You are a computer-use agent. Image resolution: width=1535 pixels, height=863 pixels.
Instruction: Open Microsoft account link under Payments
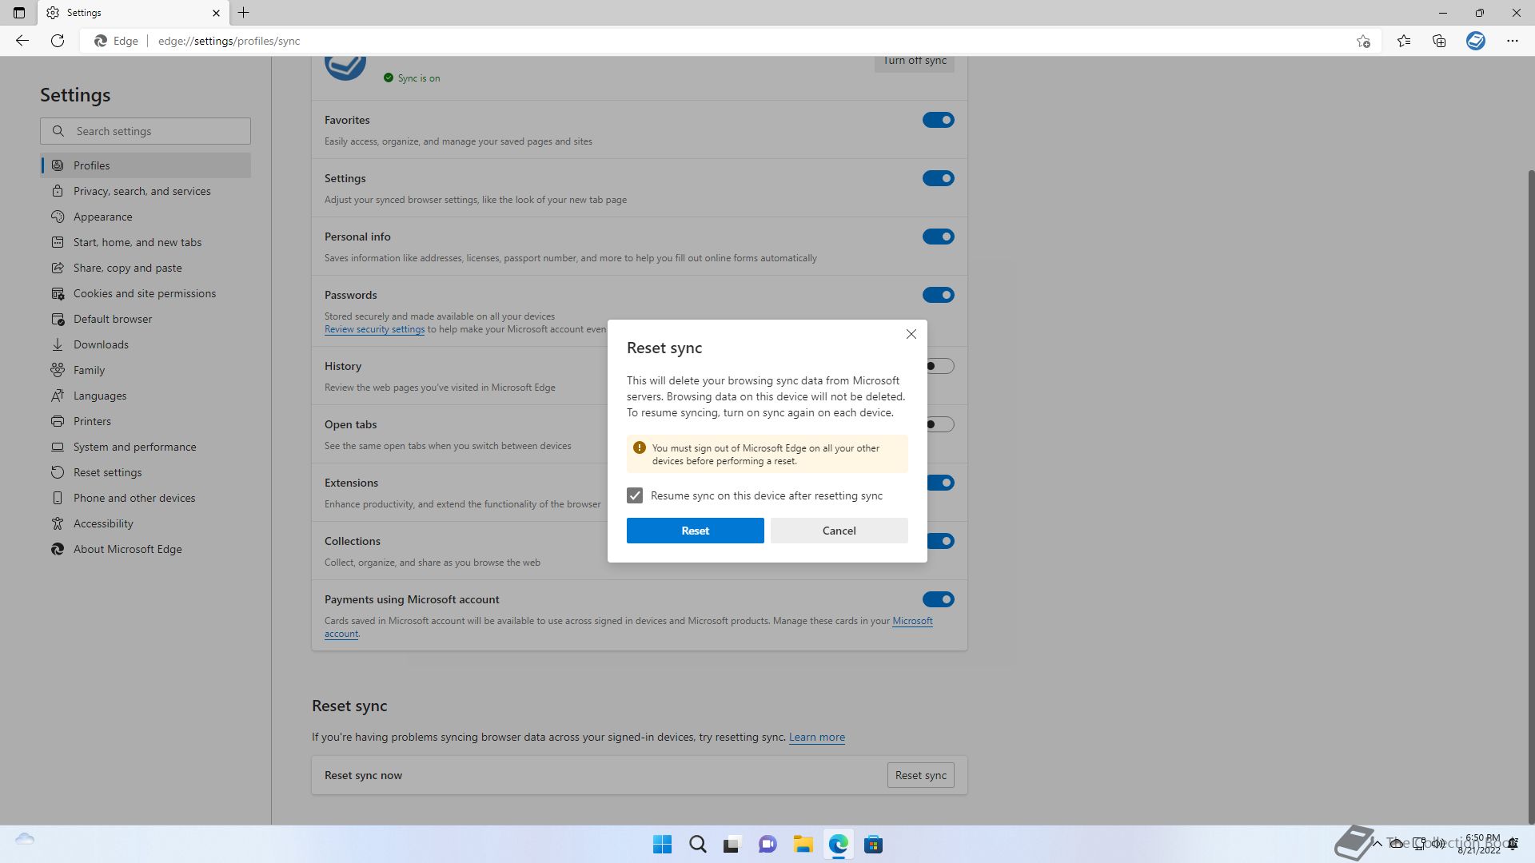point(912,621)
